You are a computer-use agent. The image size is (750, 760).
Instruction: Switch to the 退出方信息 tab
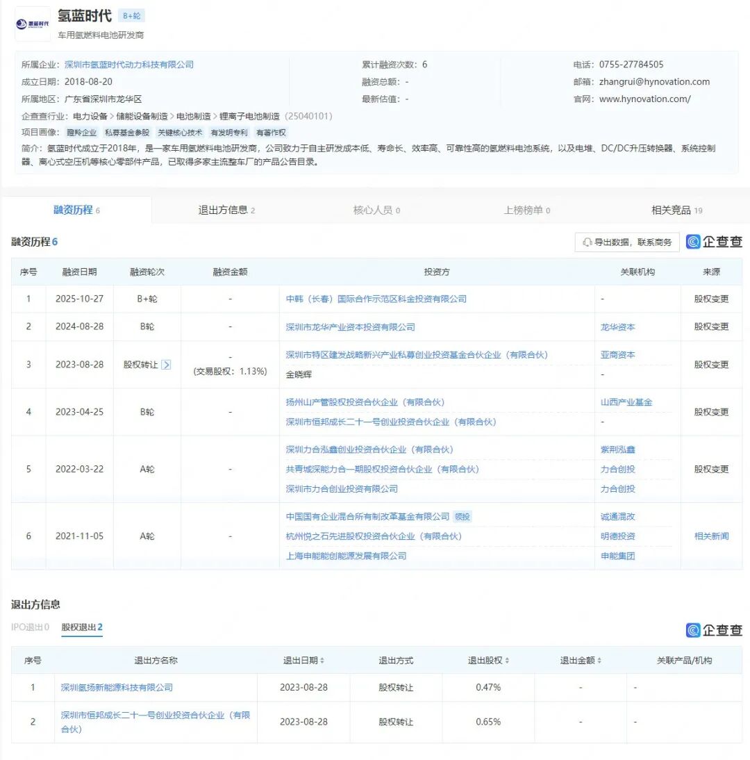tap(226, 210)
